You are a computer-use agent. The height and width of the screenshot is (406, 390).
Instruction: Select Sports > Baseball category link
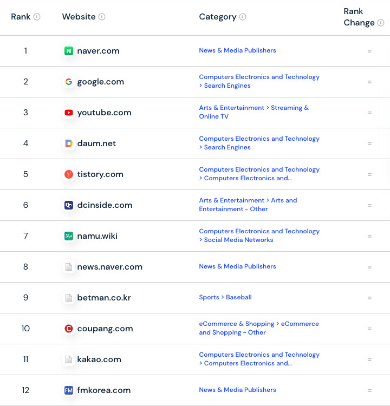point(225,297)
